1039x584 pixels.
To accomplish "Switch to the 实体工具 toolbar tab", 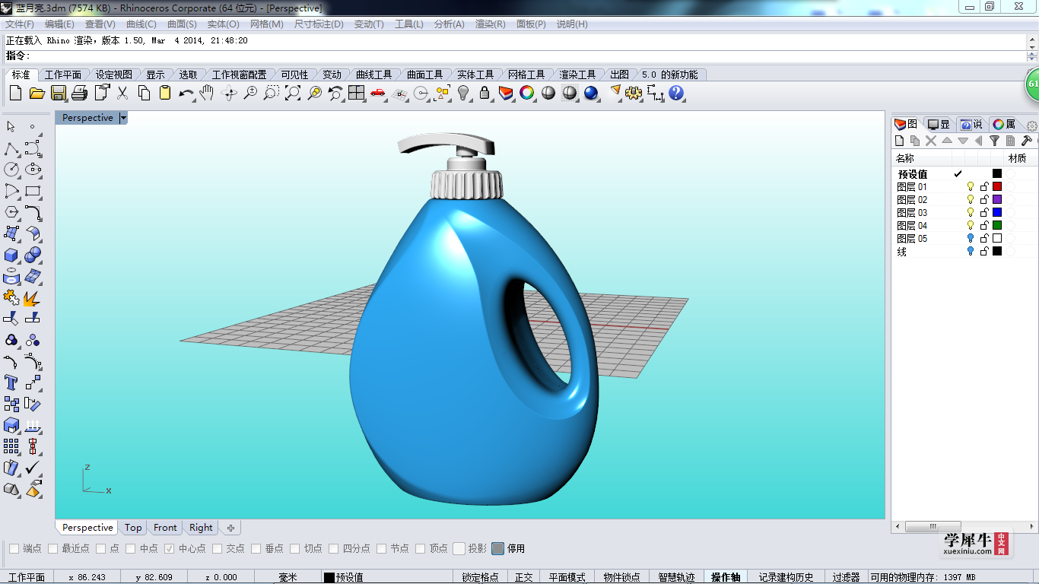I will tap(475, 75).
